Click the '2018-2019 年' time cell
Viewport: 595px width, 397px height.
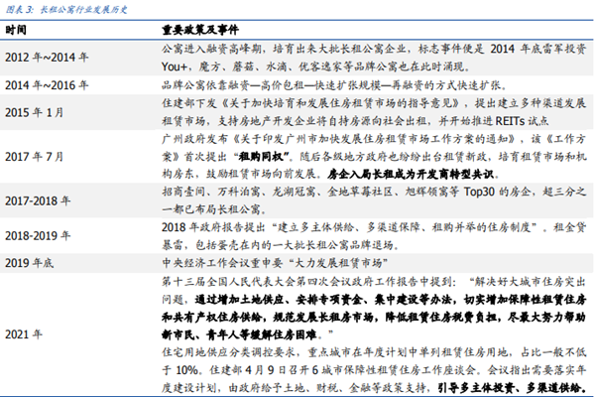(38, 235)
